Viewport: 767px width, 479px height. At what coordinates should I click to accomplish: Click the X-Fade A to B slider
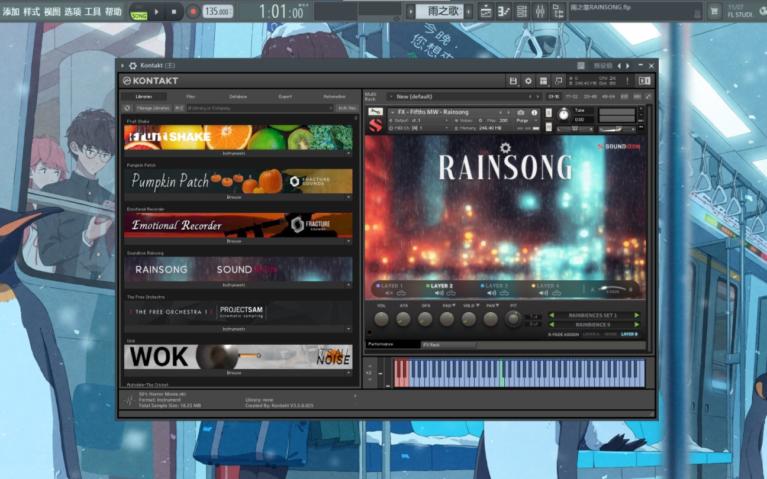tap(612, 290)
